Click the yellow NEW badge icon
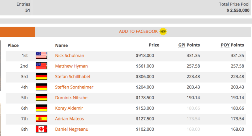 pyautogui.click(x=163, y=31)
